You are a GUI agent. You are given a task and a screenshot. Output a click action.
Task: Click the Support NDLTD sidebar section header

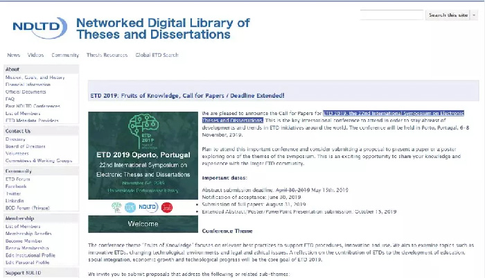(x=42, y=272)
